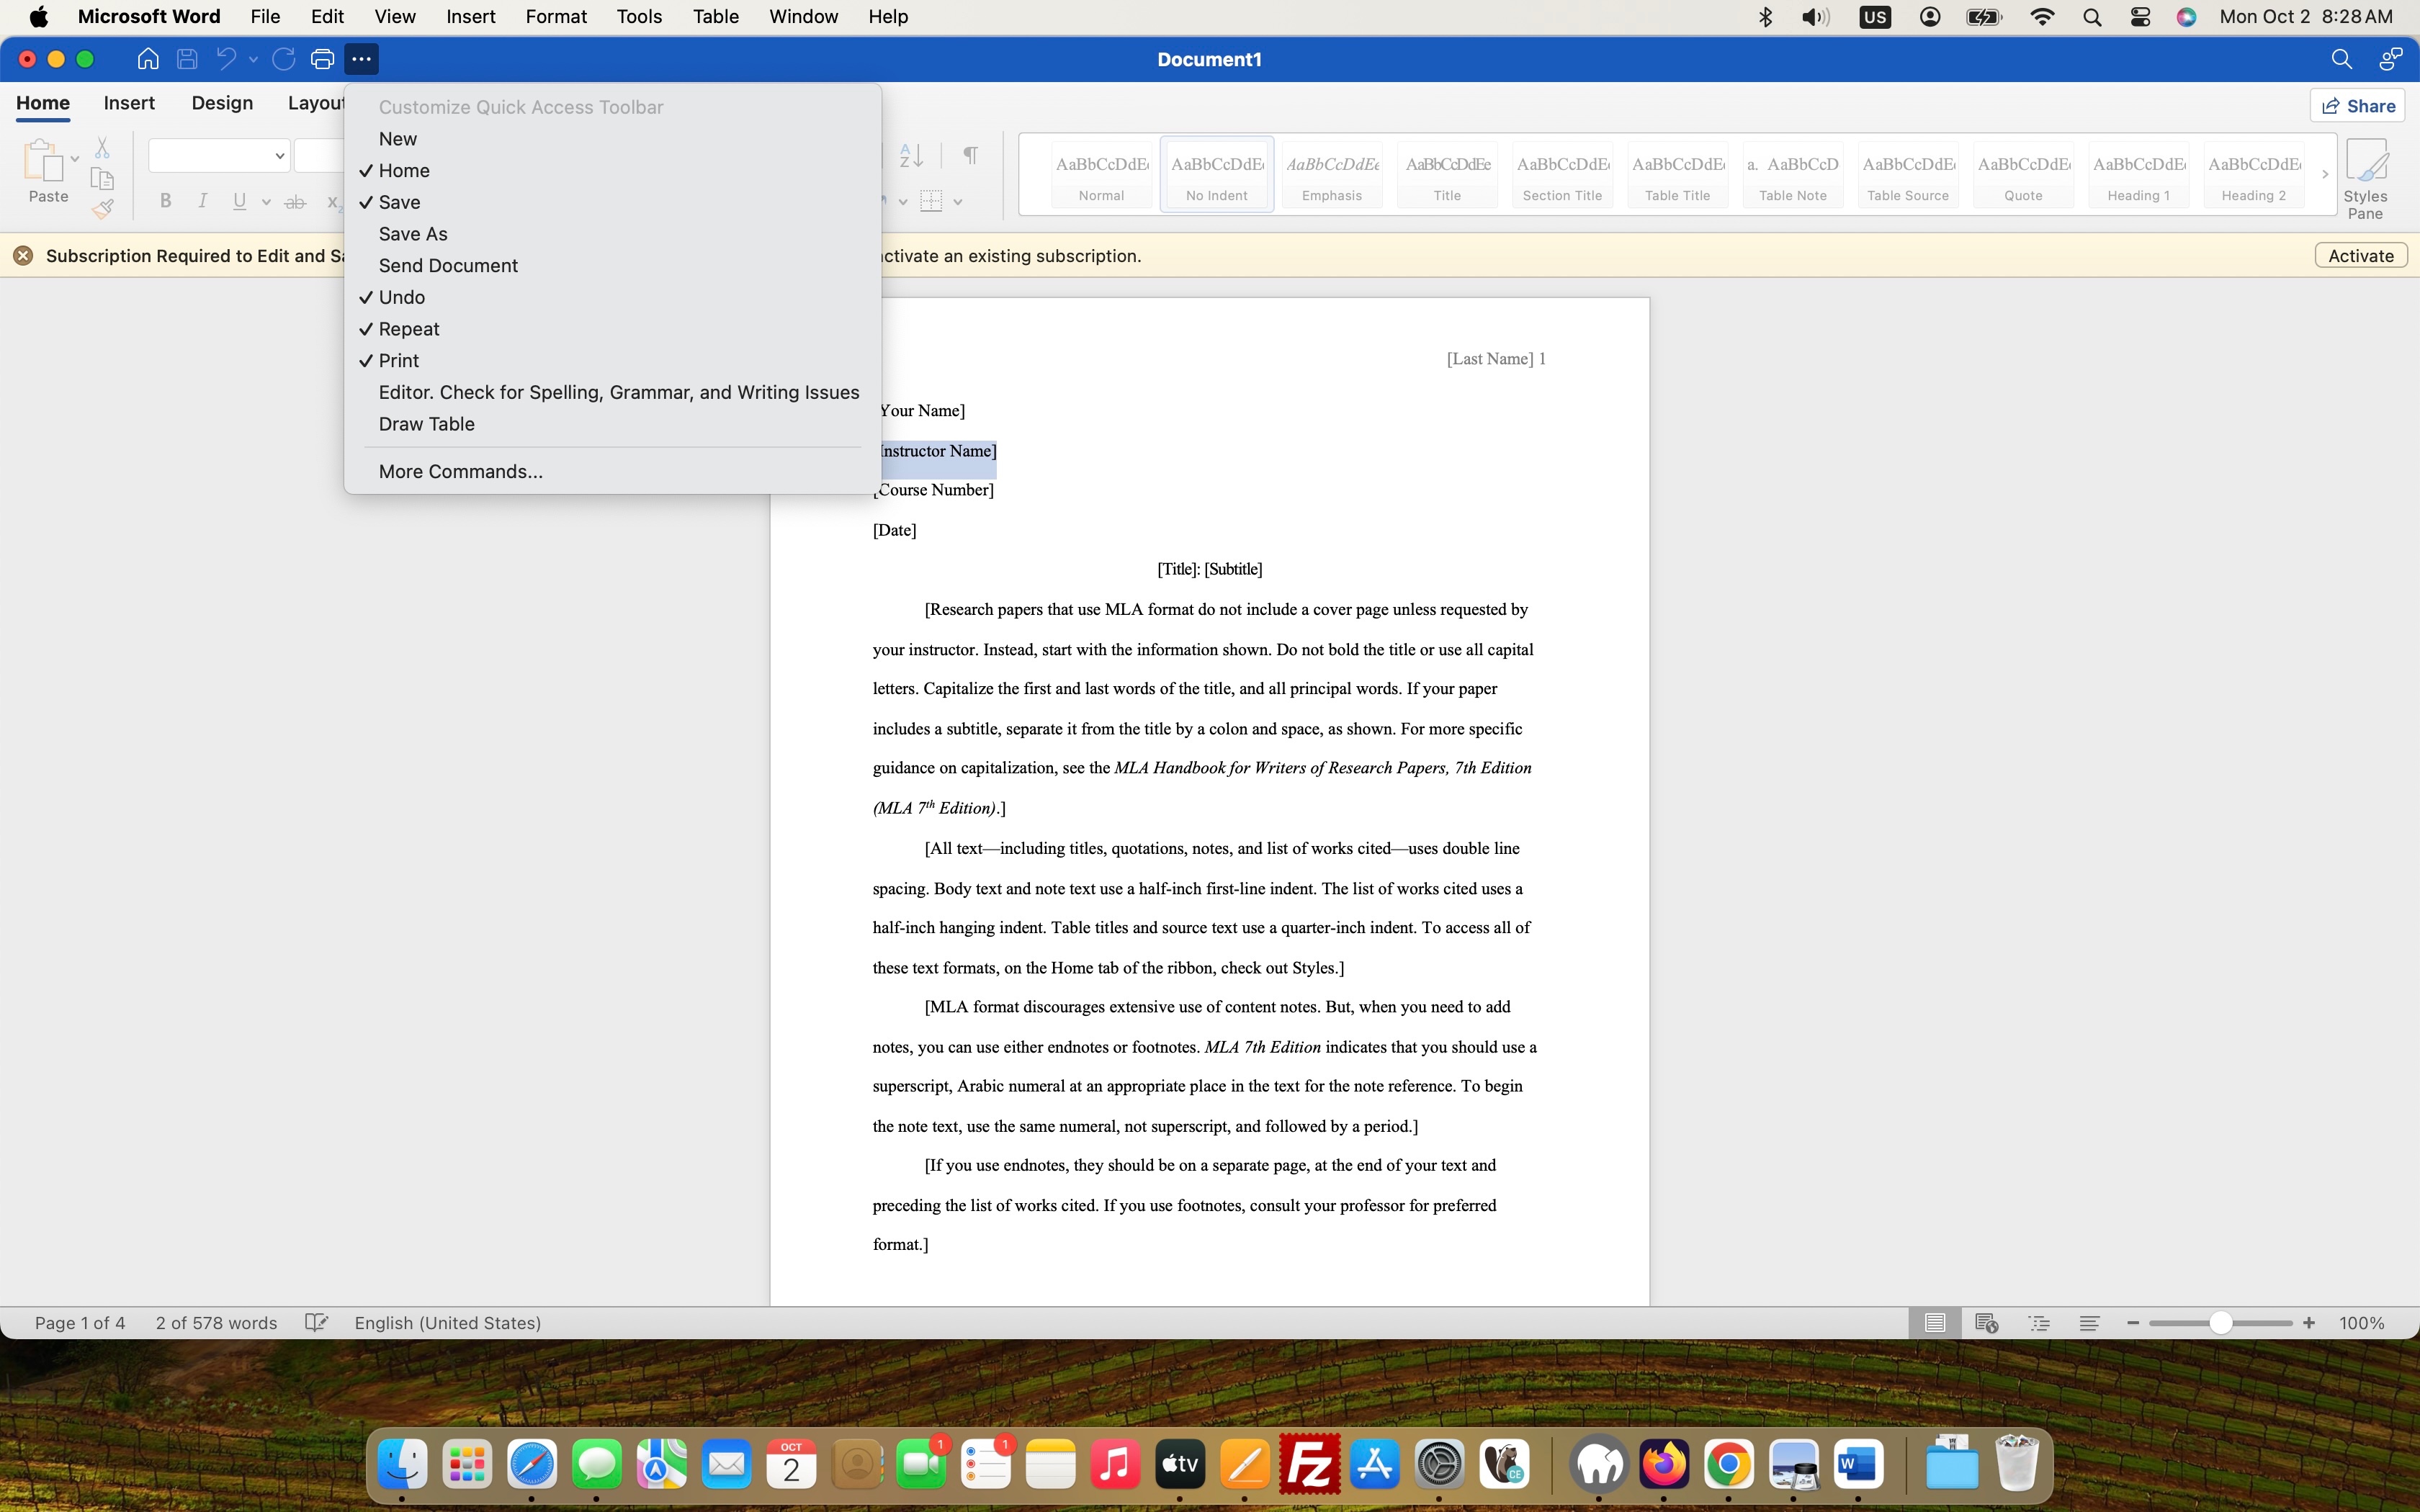This screenshot has width=2420, height=1512.
Task: Uncheck Print in Quick Access menu
Action: [398, 361]
